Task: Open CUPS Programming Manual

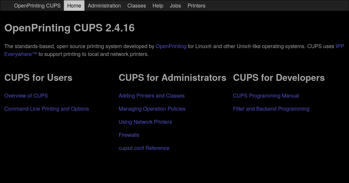Action: (266, 96)
